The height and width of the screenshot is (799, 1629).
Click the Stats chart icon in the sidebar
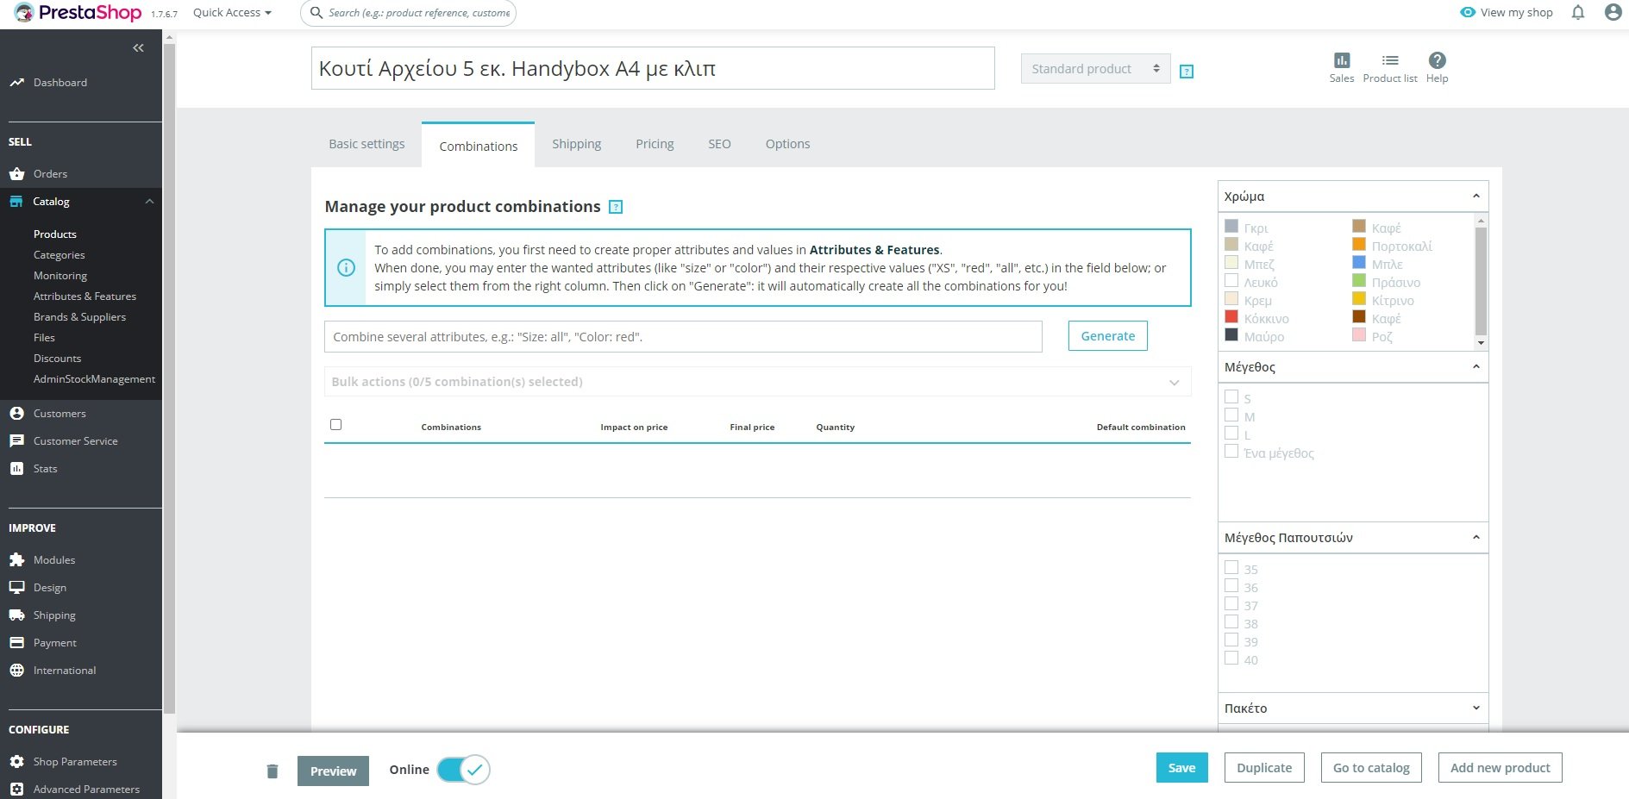(x=16, y=469)
